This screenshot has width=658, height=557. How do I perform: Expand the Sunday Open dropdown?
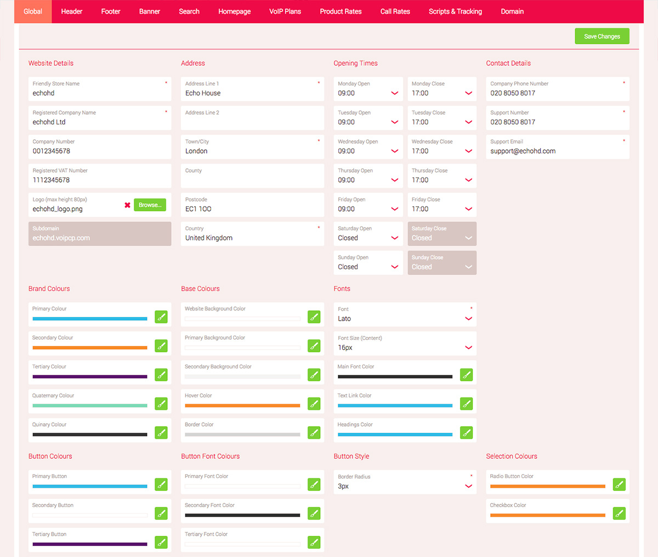[x=368, y=263]
